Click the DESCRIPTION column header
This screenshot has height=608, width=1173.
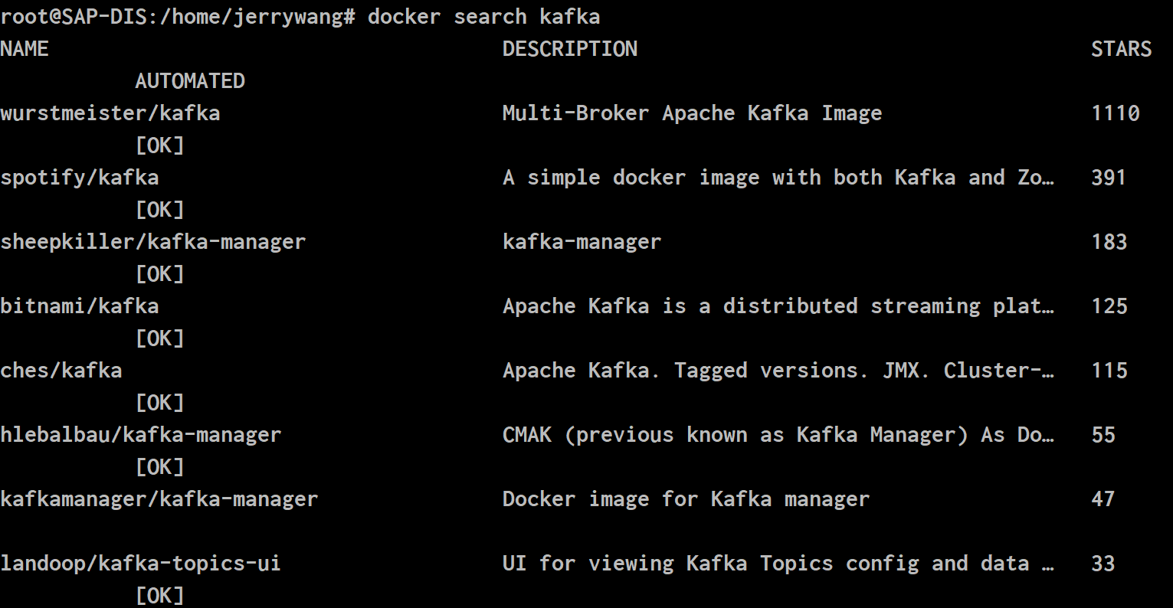(x=570, y=49)
